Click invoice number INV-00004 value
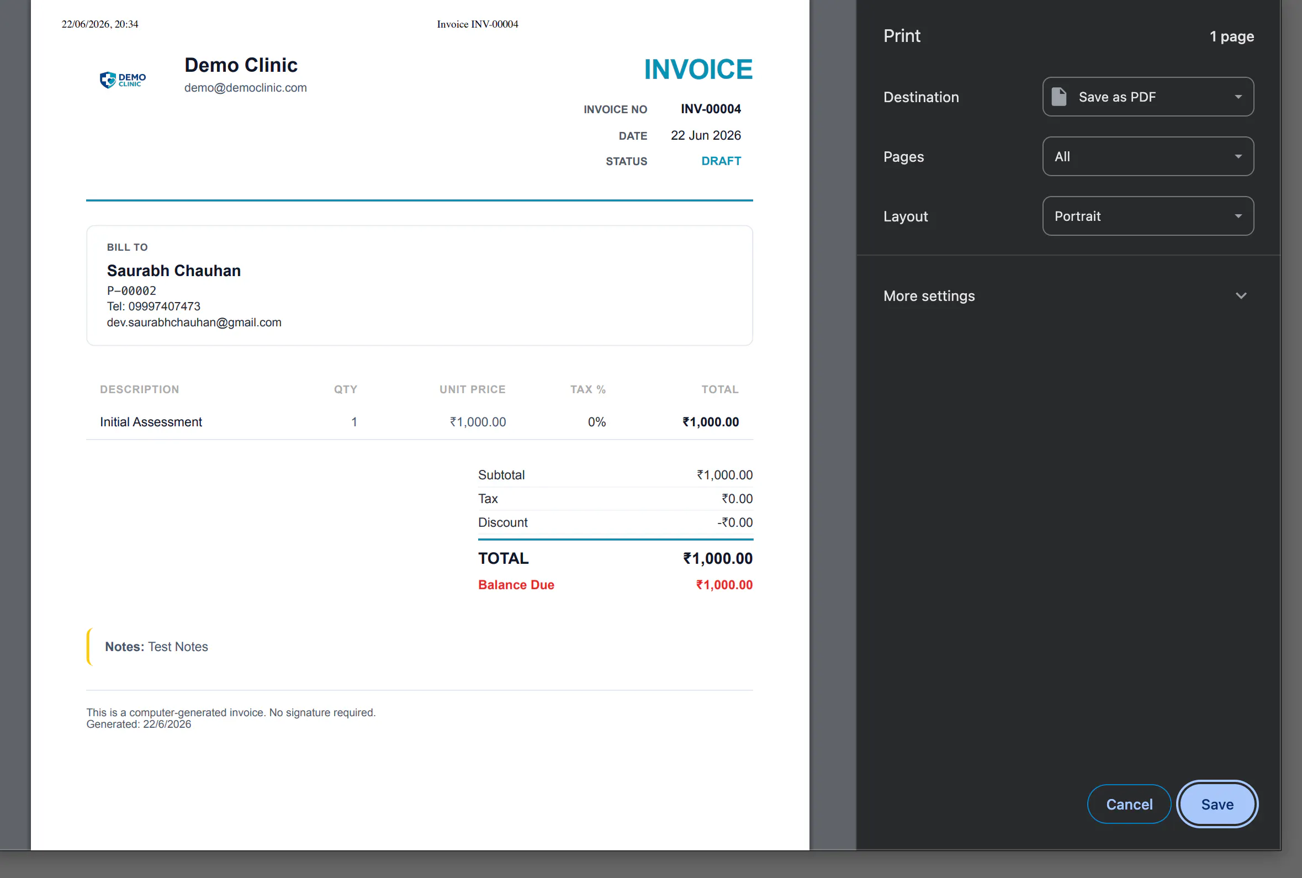Viewport: 1302px width, 878px height. (x=710, y=109)
